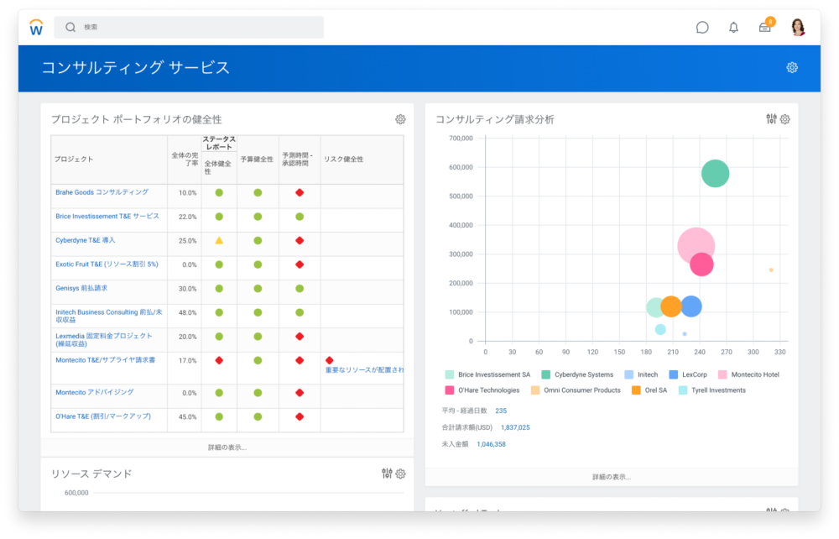The width and height of the screenshot is (839, 539).
Task: Click the 予算健全性 column header
Action: point(257,159)
